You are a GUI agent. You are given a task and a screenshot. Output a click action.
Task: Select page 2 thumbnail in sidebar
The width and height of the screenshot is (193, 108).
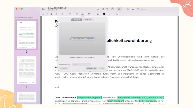pos(27,70)
